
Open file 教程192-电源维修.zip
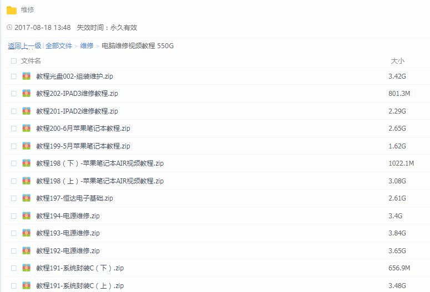pyautogui.click(x=68, y=250)
